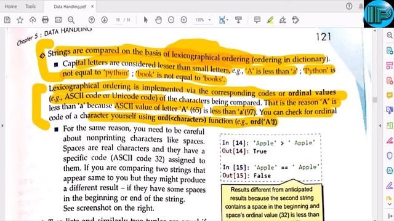
Task: Select the Data Handling.pdf document tab
Action: pyautogui.click(x=70, y=7)
